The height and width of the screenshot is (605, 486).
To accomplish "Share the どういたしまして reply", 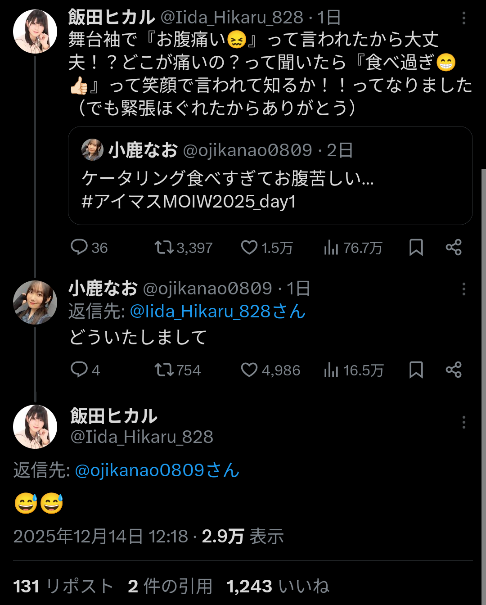I will click(454, 370).
